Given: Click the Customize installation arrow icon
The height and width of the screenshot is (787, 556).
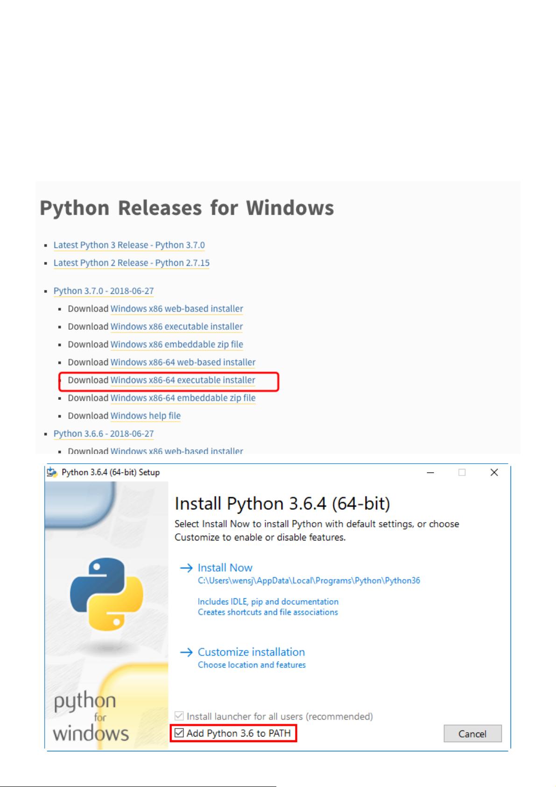Looking at the screenshot, I should (x=186, y=652).
